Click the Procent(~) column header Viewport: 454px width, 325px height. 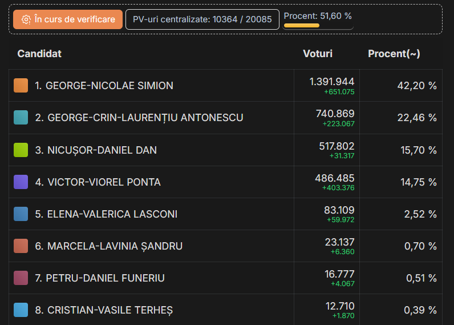394,54
